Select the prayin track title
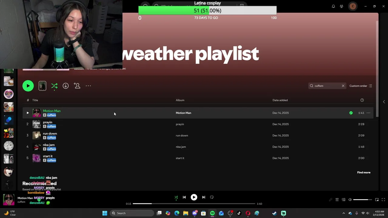Screen dimensions: 388x218 point(48,122)
